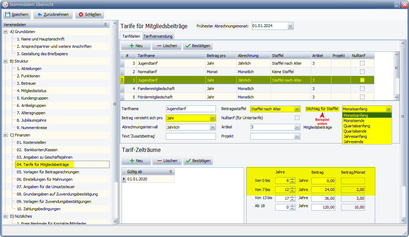The height and width of the screenshot is (237, 409).
Task: Choose Jahresanfang from the Stichtag list
Action: pos(367,136)
